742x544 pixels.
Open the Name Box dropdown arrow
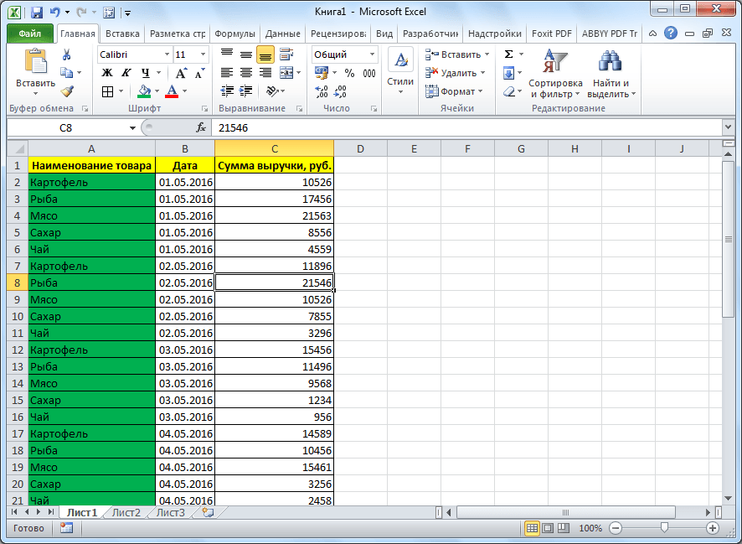click(132, 128)
